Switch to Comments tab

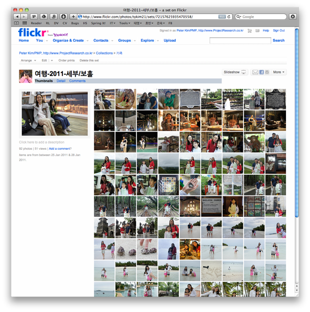click(x=77, y=81)
